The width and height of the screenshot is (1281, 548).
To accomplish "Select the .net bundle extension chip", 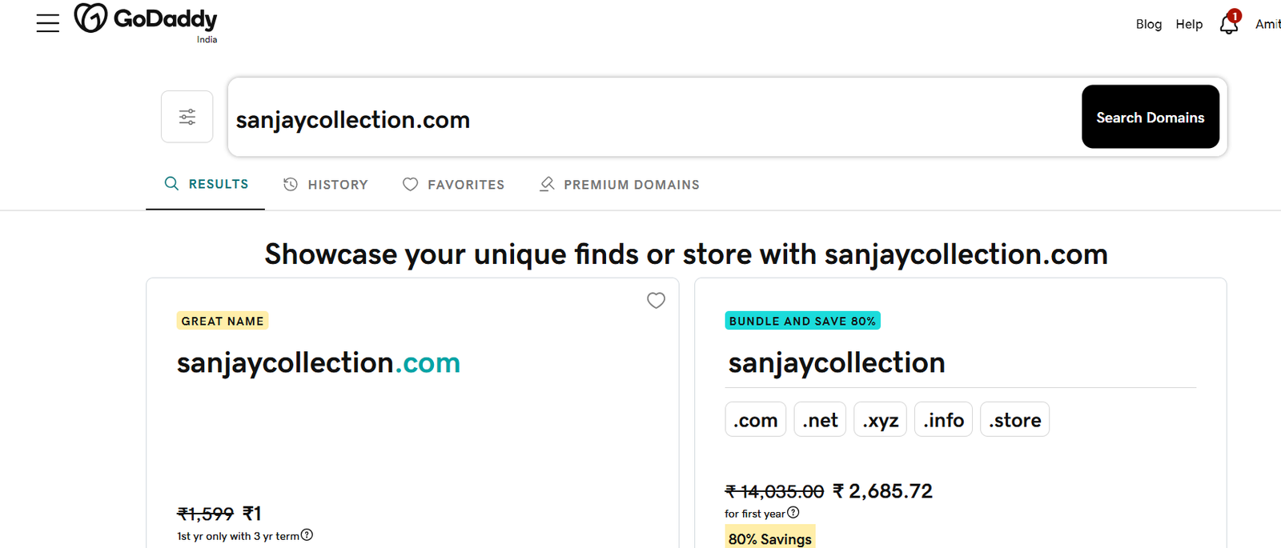I will point(820,419).
